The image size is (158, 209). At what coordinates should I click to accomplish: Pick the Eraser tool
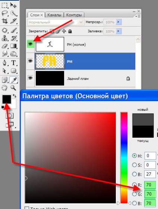point(4,46)
